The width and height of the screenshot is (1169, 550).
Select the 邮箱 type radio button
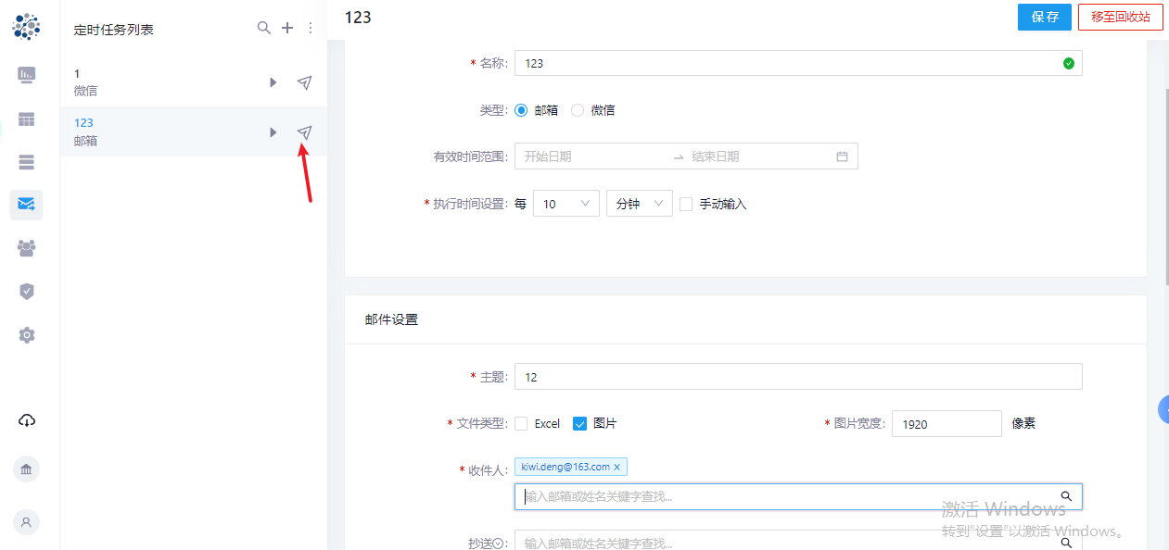point(521,110)
